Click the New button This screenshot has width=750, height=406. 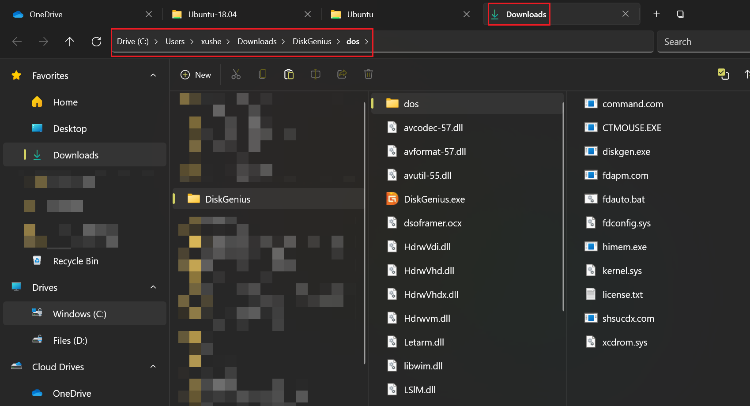pyautogui.click(x=196, y=75)
